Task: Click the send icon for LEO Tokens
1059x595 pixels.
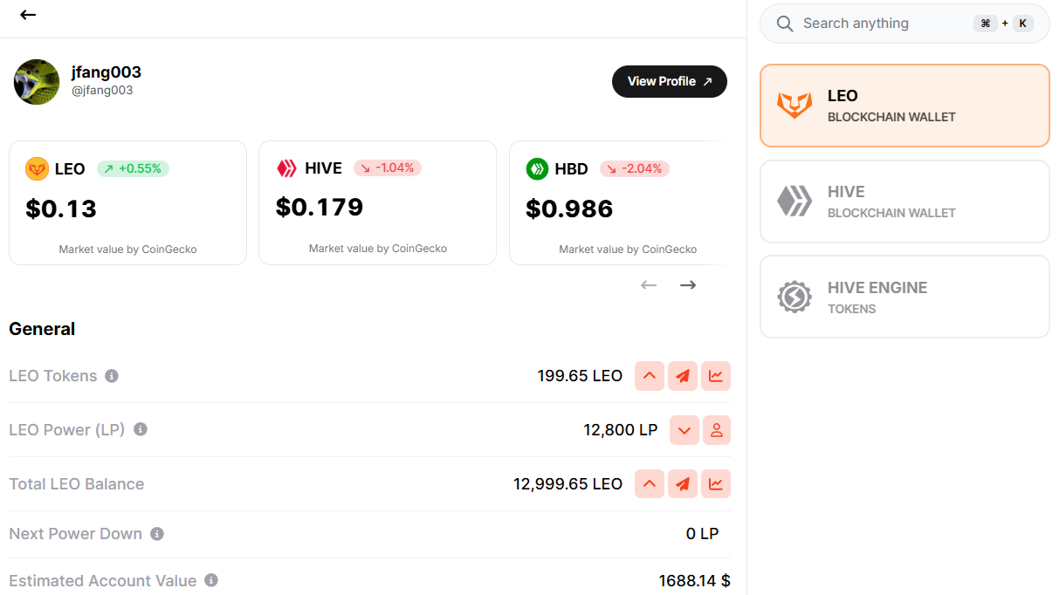Action: point(683,376)
